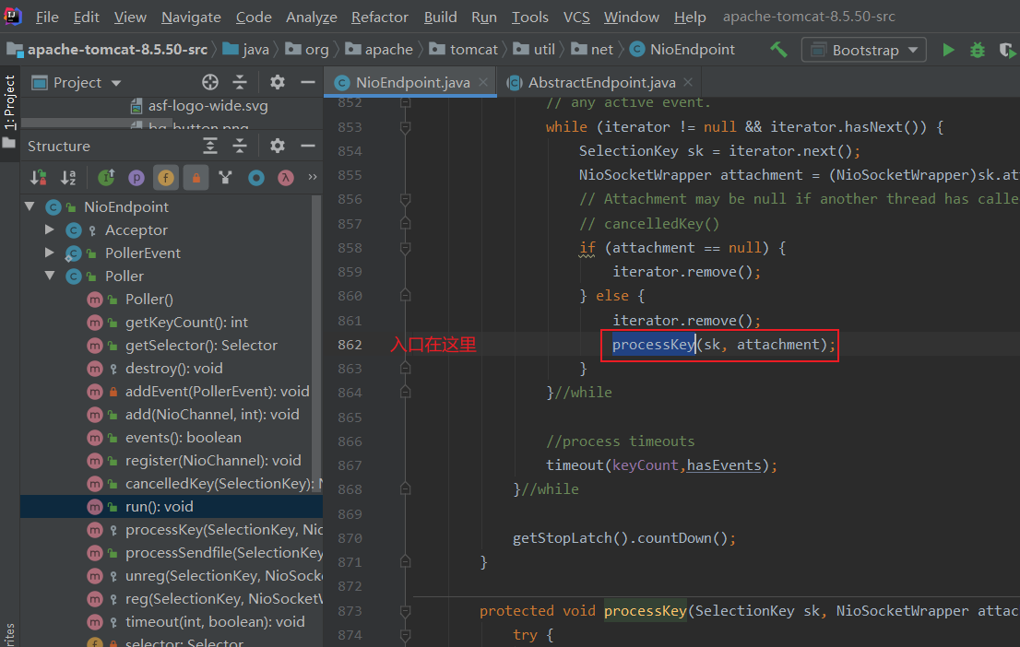Open the File menu
1020x647 pixels.
(x=47, y=17)
